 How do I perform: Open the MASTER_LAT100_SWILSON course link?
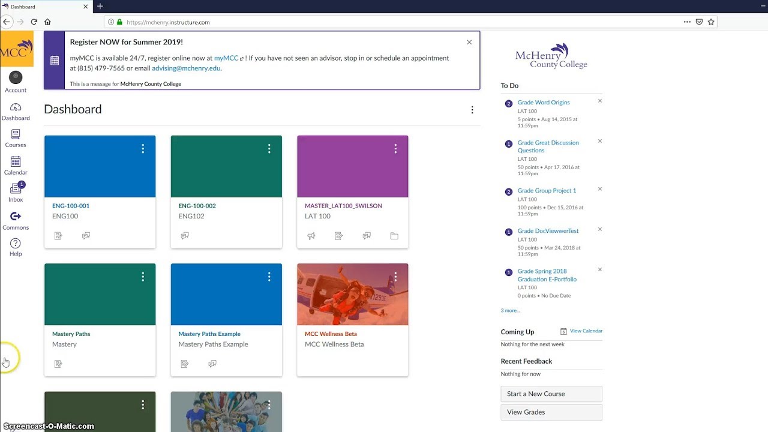coord(343,206)
